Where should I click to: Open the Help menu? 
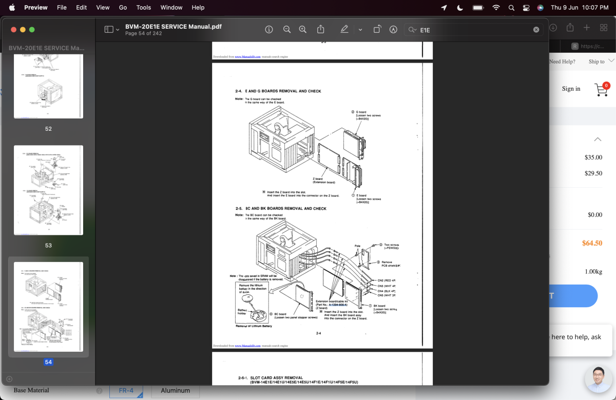pyautogui.click(x=198, y=7)
